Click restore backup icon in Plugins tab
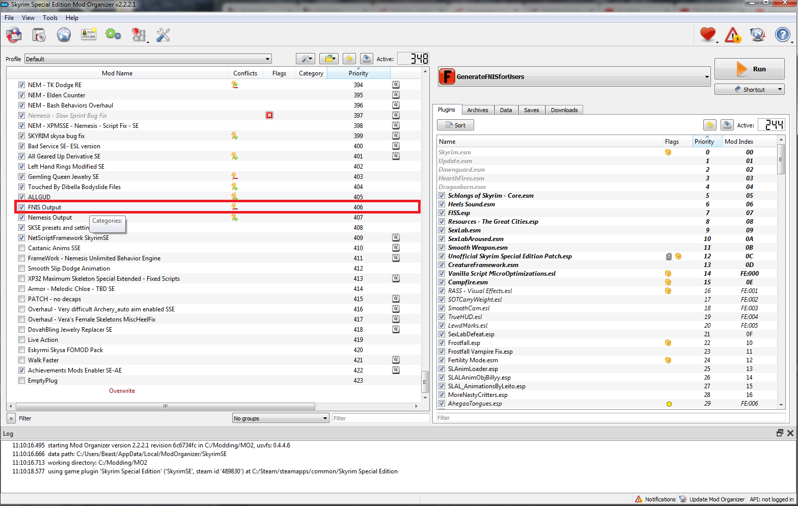The image size is (798, 506). pyautogui.click(x=710, y=125)
